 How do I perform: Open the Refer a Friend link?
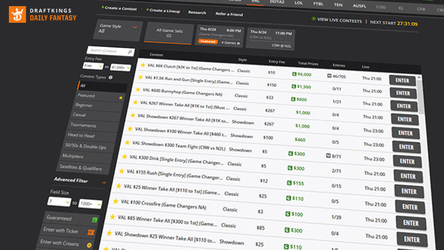pos(229,14)
